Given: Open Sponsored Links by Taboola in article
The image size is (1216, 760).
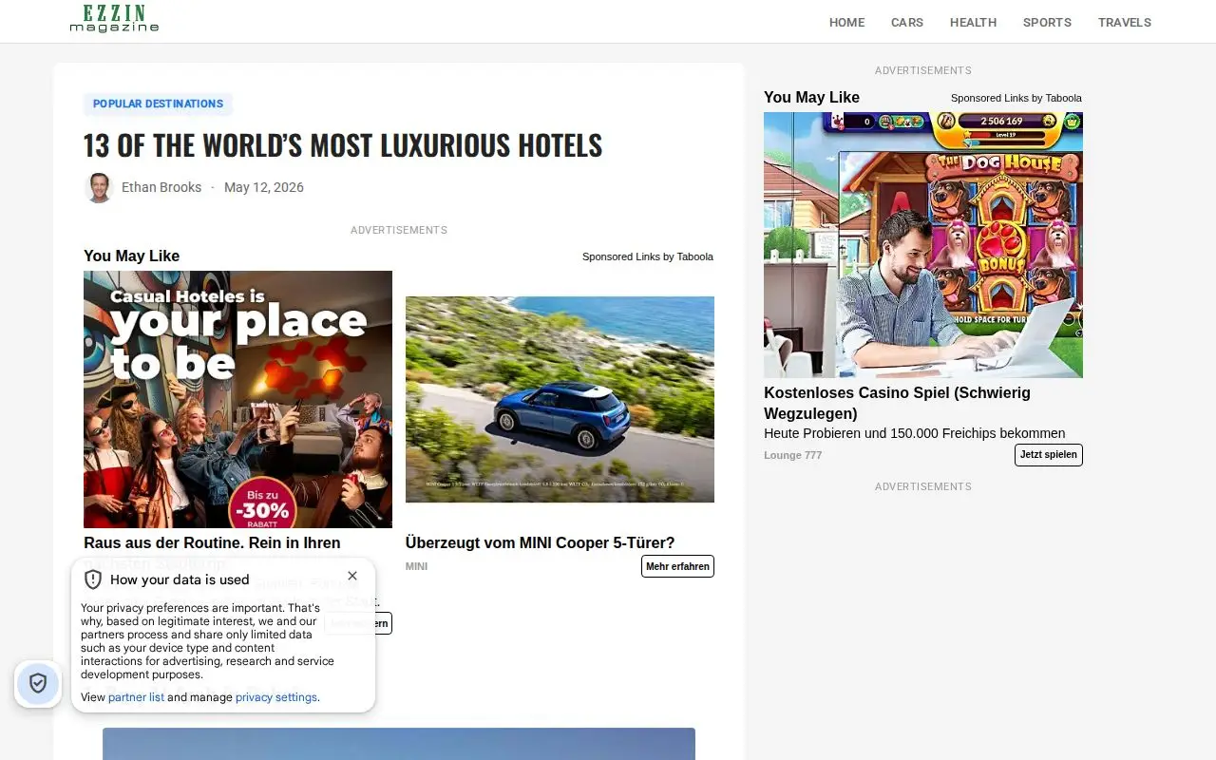Looking at the screenshot, I should click(x=648, y=256).
